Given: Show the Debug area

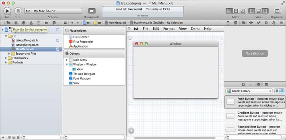Looking at the screenshot, I should (258, 11).
